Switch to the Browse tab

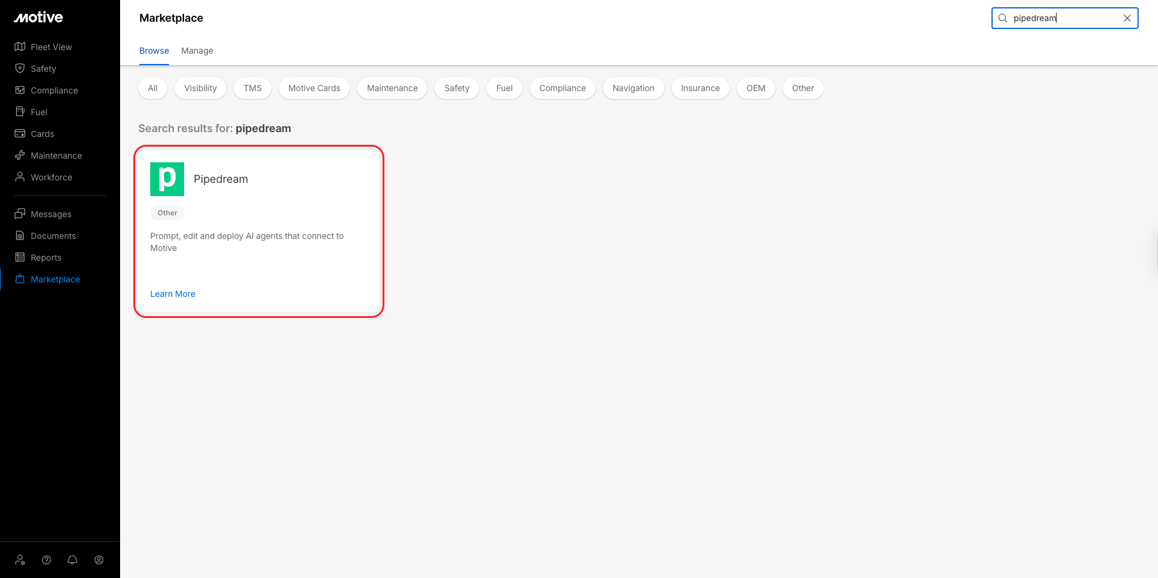point(154,51)
